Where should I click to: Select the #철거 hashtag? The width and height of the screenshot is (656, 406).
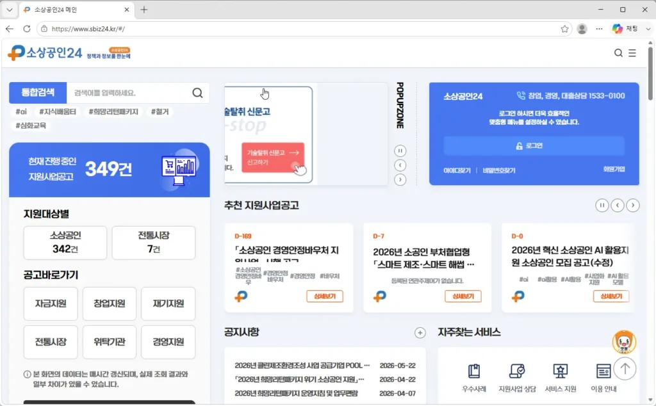point(160,111)
